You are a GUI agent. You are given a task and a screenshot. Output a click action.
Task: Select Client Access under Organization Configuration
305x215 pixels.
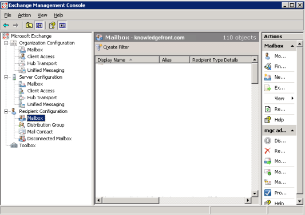click(x=41, y=56)
